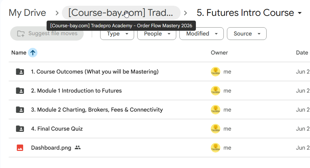The height and width of the screenshot is (168, 310).
Task: Click the Name column header
Action: tap(19, 53)
